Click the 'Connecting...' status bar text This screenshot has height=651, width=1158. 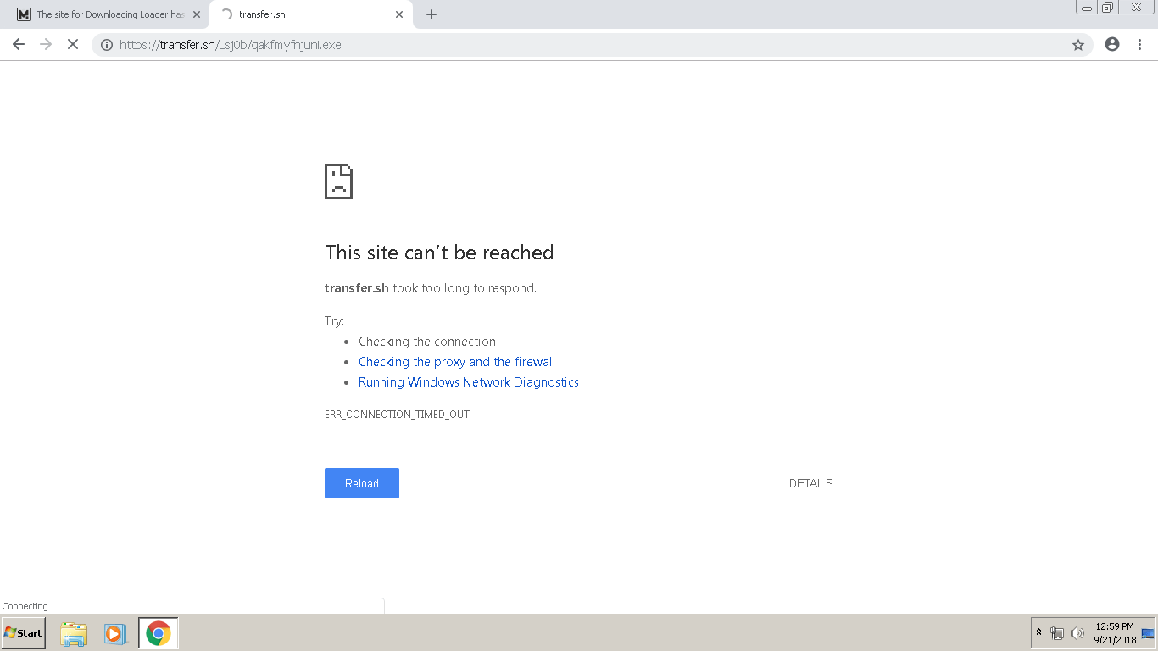29,606
